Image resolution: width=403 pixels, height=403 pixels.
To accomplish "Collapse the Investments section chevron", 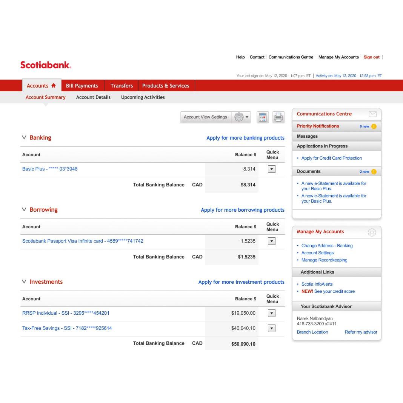I will [24, 281].
